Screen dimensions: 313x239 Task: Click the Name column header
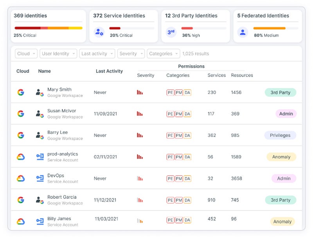pyautogui.click(x=44, y=71)
